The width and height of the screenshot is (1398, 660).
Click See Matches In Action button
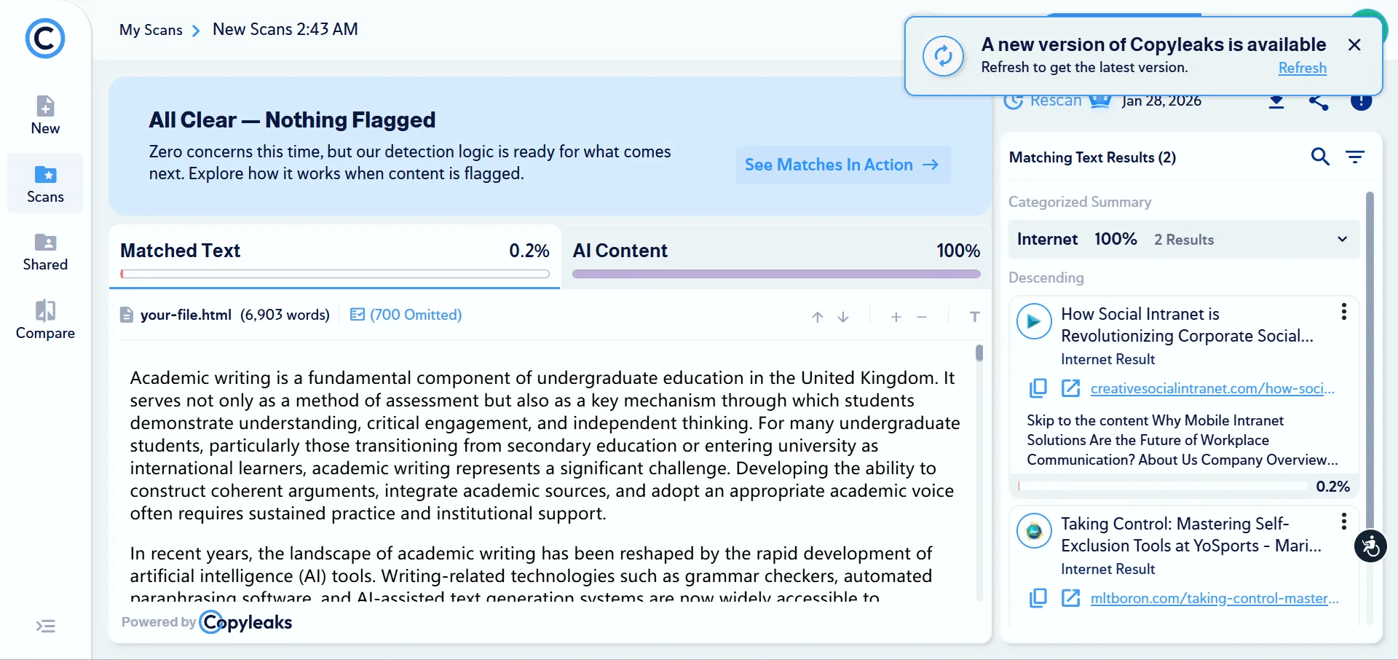tap(842, 165)
